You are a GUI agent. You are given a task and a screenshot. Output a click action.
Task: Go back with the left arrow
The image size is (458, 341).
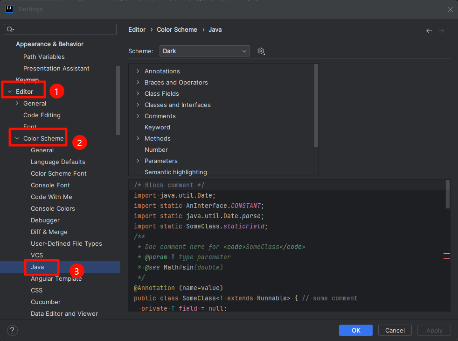coord(429,31)
